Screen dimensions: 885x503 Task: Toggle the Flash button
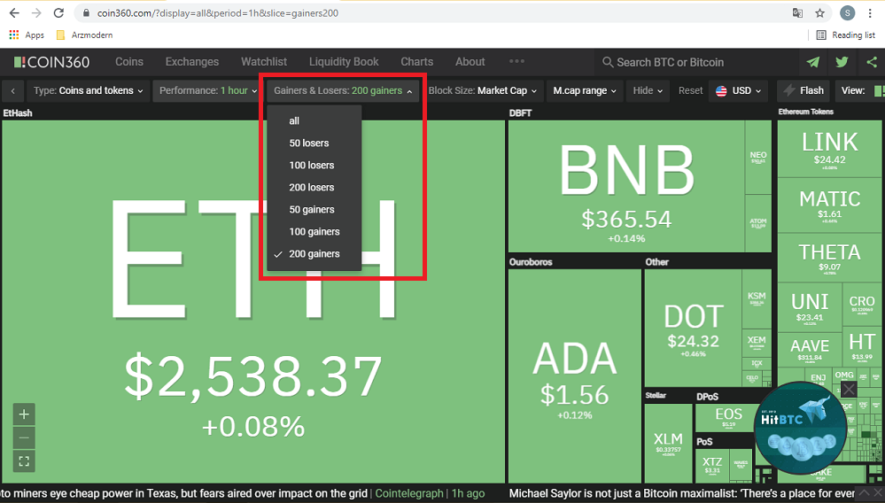804,91
